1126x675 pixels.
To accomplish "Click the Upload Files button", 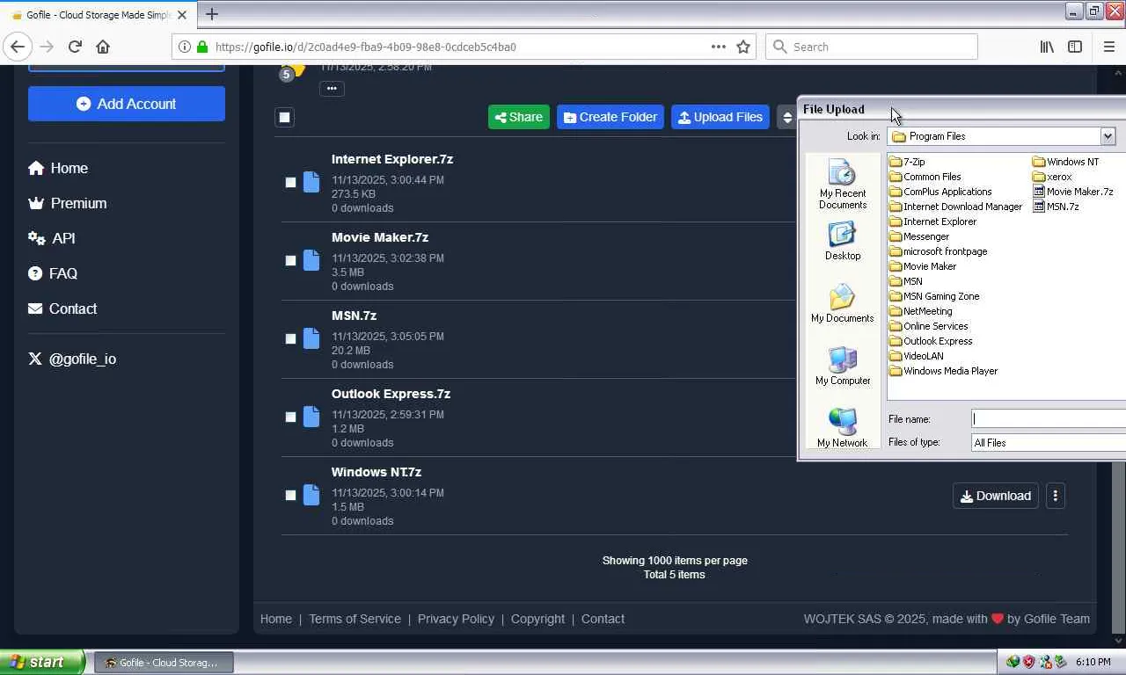I will 720,117.
